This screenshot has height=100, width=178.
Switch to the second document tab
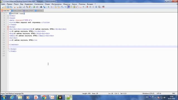pyautogui.click(x=17, y=11)
